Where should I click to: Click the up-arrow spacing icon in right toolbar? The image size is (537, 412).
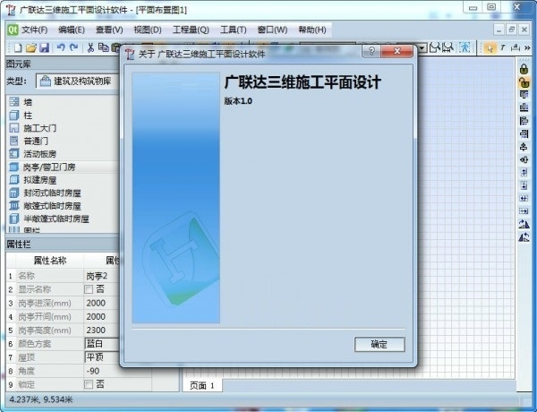[x=524, y=172]
